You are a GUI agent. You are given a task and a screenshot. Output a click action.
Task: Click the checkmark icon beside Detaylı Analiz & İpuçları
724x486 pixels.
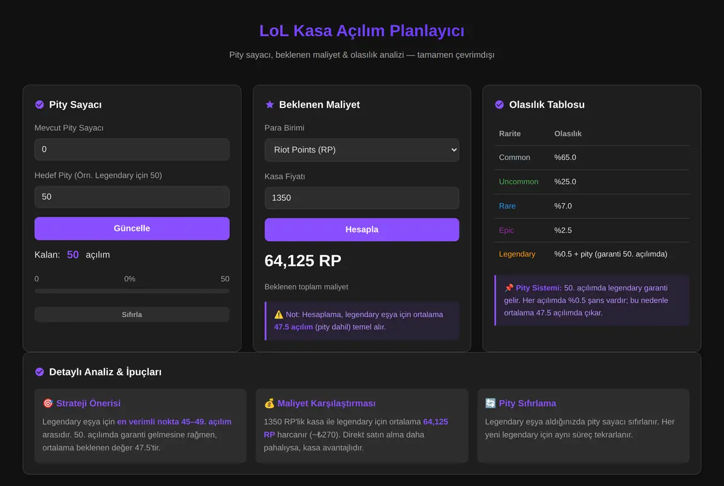coord(40,372)
